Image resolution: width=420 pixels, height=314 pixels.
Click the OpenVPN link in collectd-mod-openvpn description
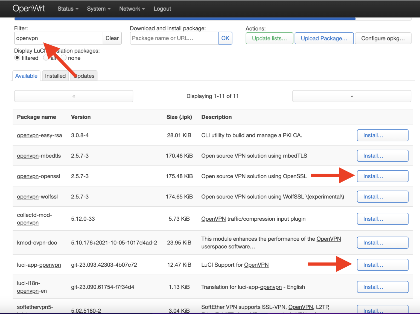click(x=214, y=219)
